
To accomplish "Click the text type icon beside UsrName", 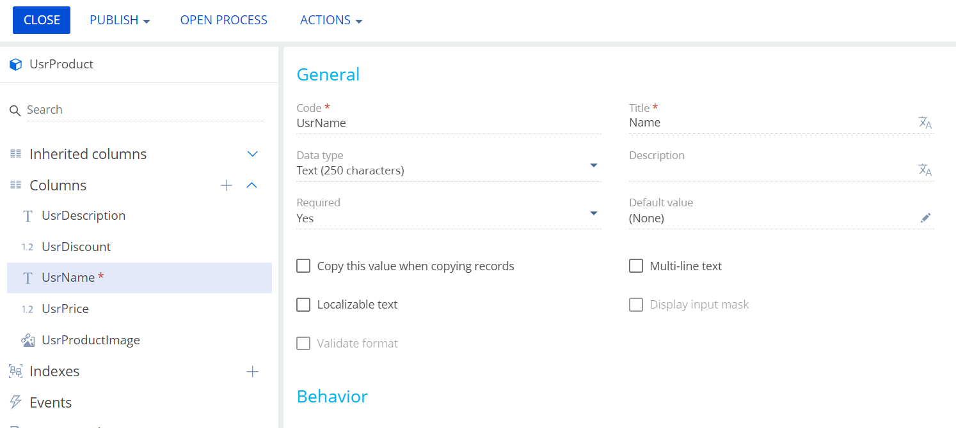I will point(28,278).
